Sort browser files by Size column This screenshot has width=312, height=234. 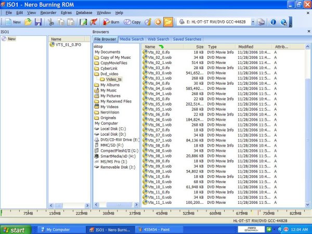(x=194, y=47)
